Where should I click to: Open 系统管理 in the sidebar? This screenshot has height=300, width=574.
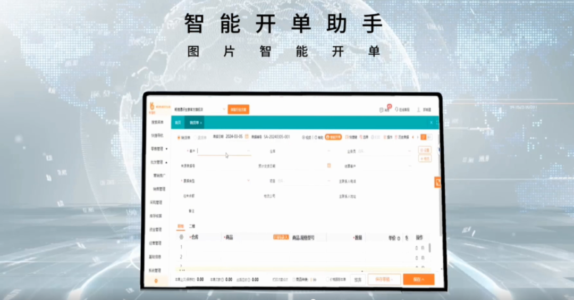[155, 270]
